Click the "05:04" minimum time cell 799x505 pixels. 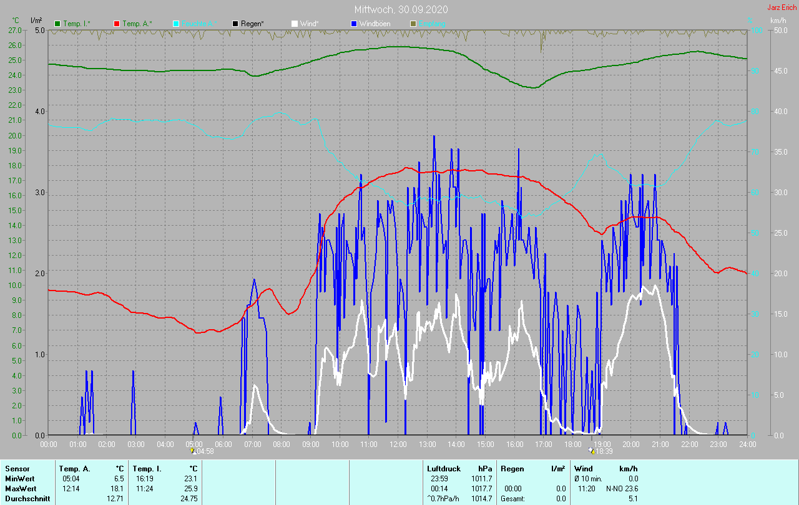point(71,479)
